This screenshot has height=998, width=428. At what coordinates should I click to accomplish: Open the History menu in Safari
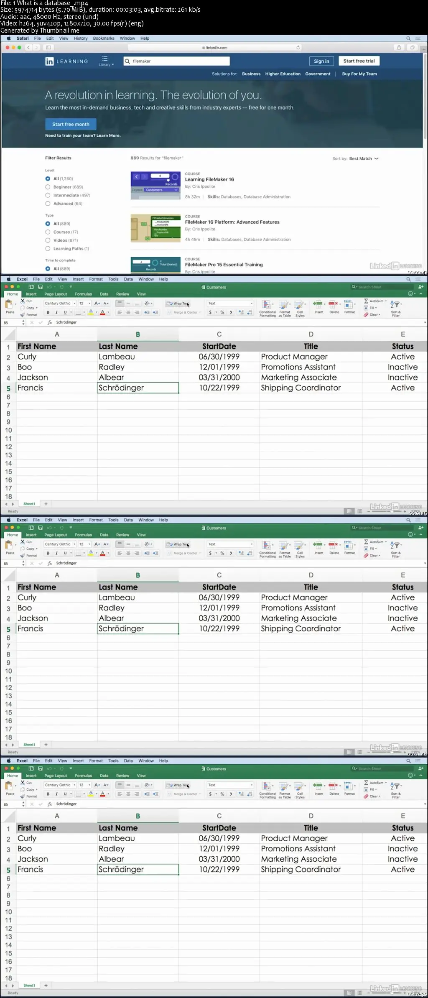point(81,38)
